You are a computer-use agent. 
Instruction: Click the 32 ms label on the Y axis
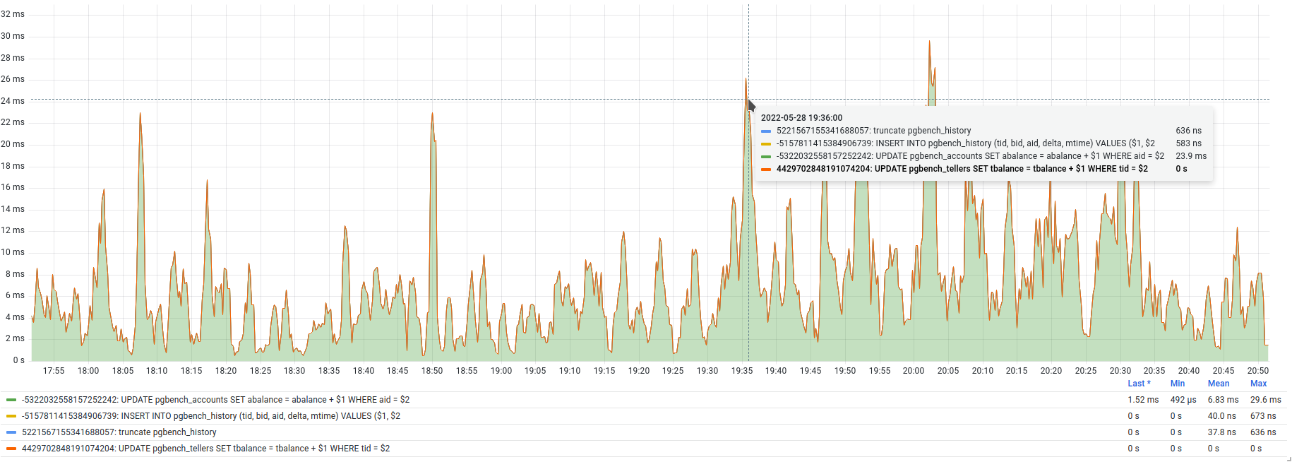coord(13,14)
